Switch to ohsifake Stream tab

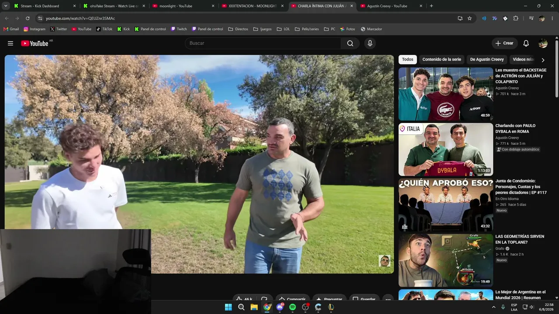[x=114, y=6]
